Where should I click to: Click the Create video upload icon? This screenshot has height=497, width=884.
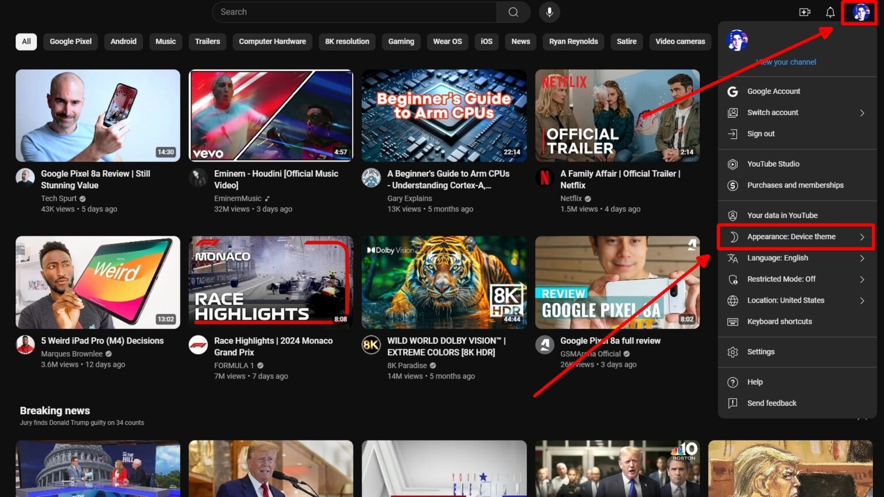[x=805, y=12]
